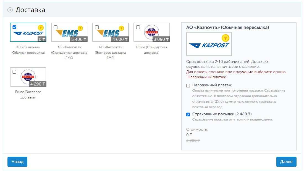Uncheck the Kazpost Обычная пересылка checkbox
Screen dimensions: 304x171
tap(14, 27)
